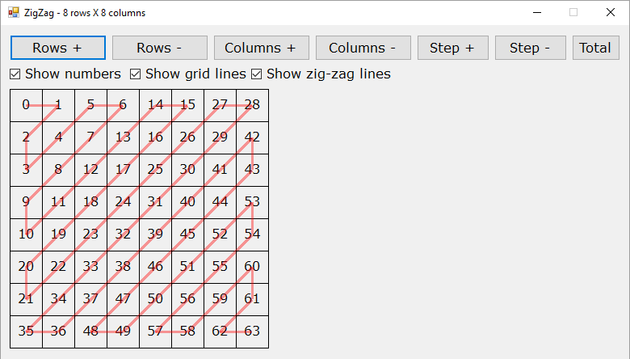Click the ZigZag app icon in title bar
Image resolution: width=630 pixels, height=359 pixels.
[x=13, y=12]
